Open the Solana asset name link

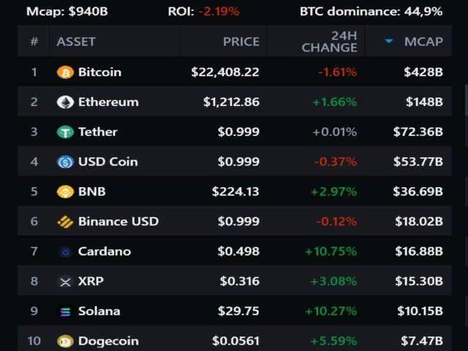[x=99, y=312]
